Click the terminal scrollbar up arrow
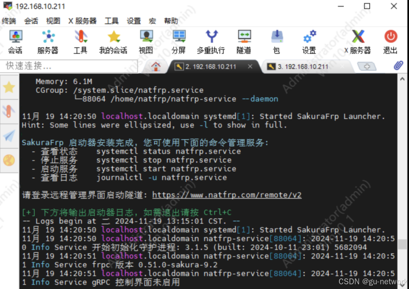Viewport: 409px width, 289px height. (x=402, y=79)
